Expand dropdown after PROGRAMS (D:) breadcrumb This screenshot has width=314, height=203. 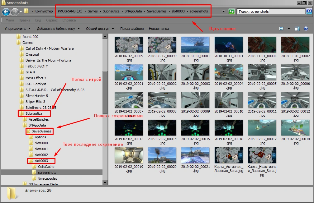click(85, 11)
